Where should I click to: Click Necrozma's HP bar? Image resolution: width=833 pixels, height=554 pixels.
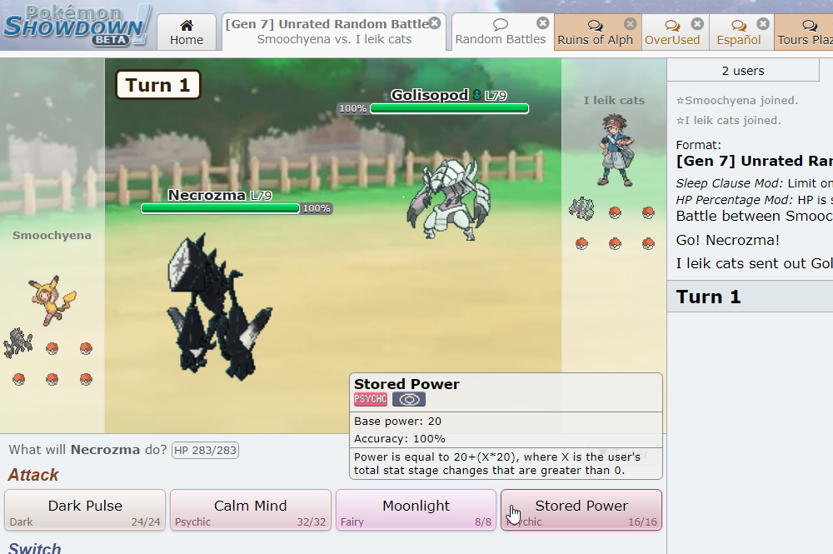(x=220, y=208)
